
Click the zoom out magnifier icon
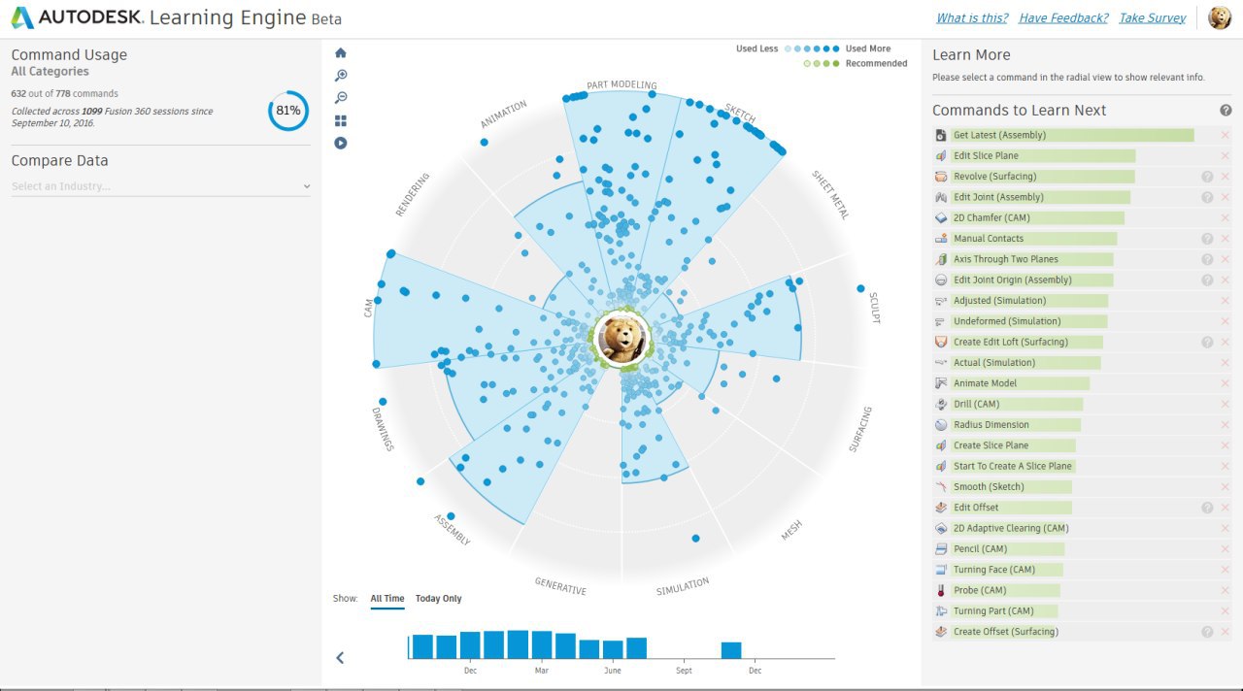pyautogui.click(x=341, y=98)
